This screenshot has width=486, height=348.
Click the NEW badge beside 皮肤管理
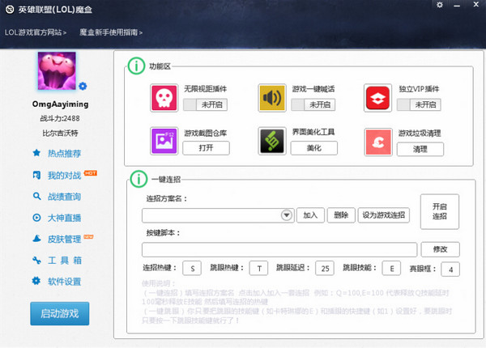pos(88,237)
